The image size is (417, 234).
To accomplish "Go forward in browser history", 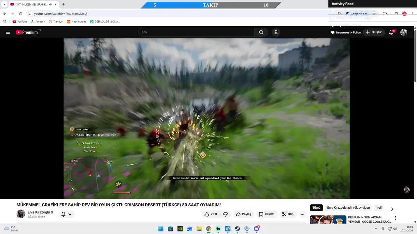I will pos(12,14).
